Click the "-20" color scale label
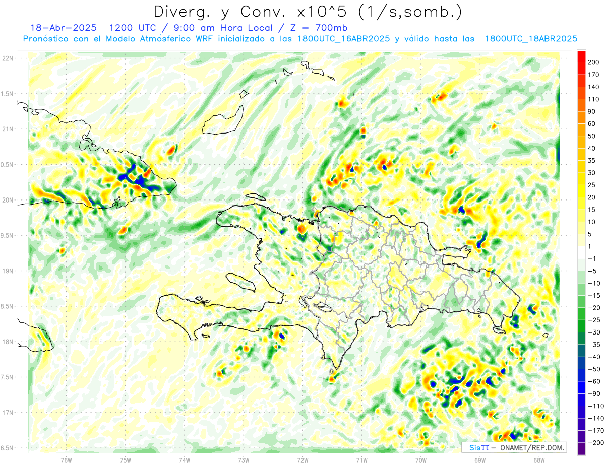The image size is (605, 467). point(594,308)
